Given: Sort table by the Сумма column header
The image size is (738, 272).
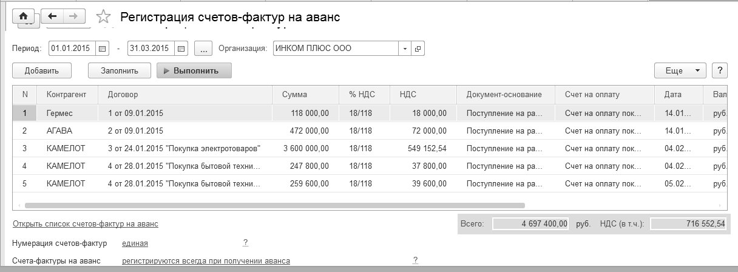Looking at the screenshot, I should point(294,94).
